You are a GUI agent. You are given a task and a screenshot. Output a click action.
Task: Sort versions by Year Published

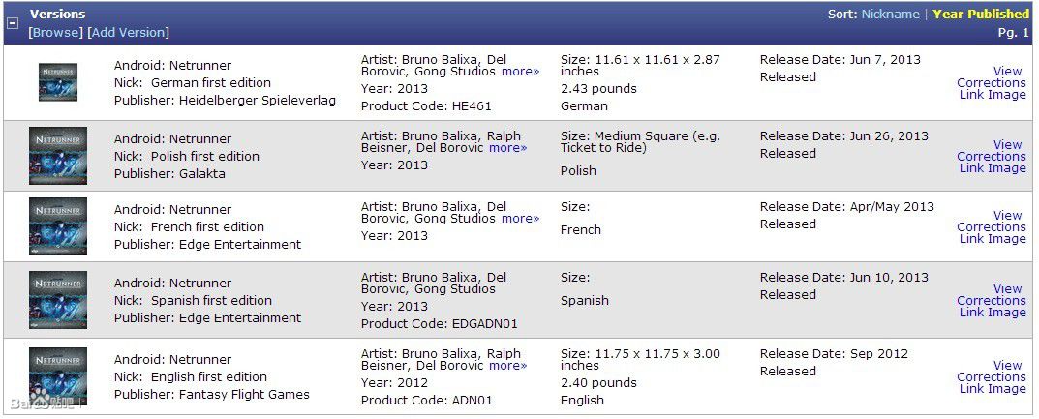point(980,15)
